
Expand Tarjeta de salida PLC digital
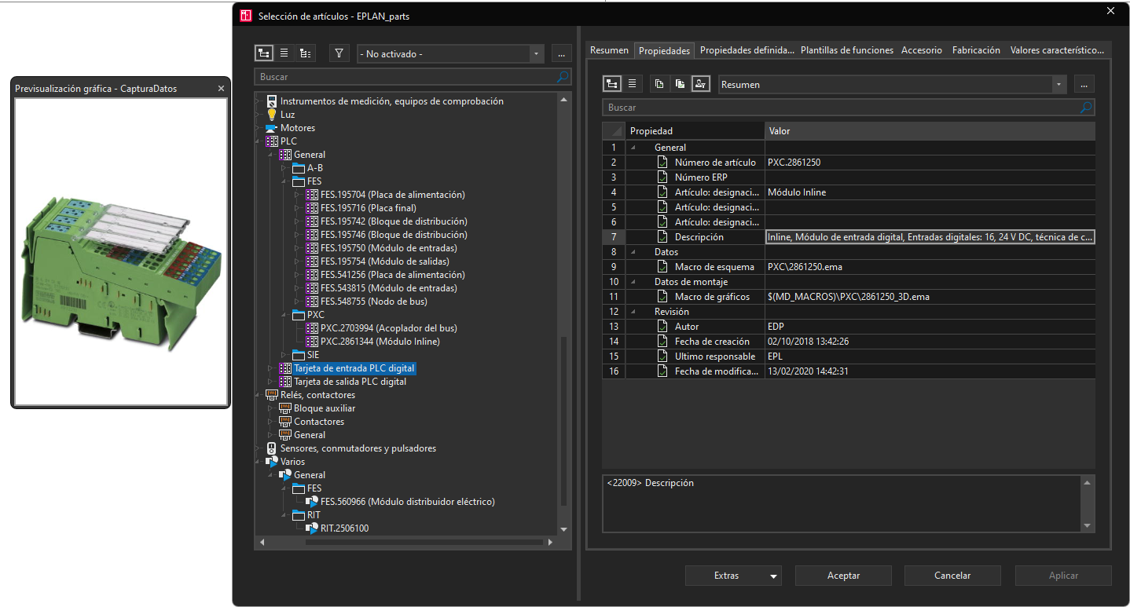click(271, 382)
